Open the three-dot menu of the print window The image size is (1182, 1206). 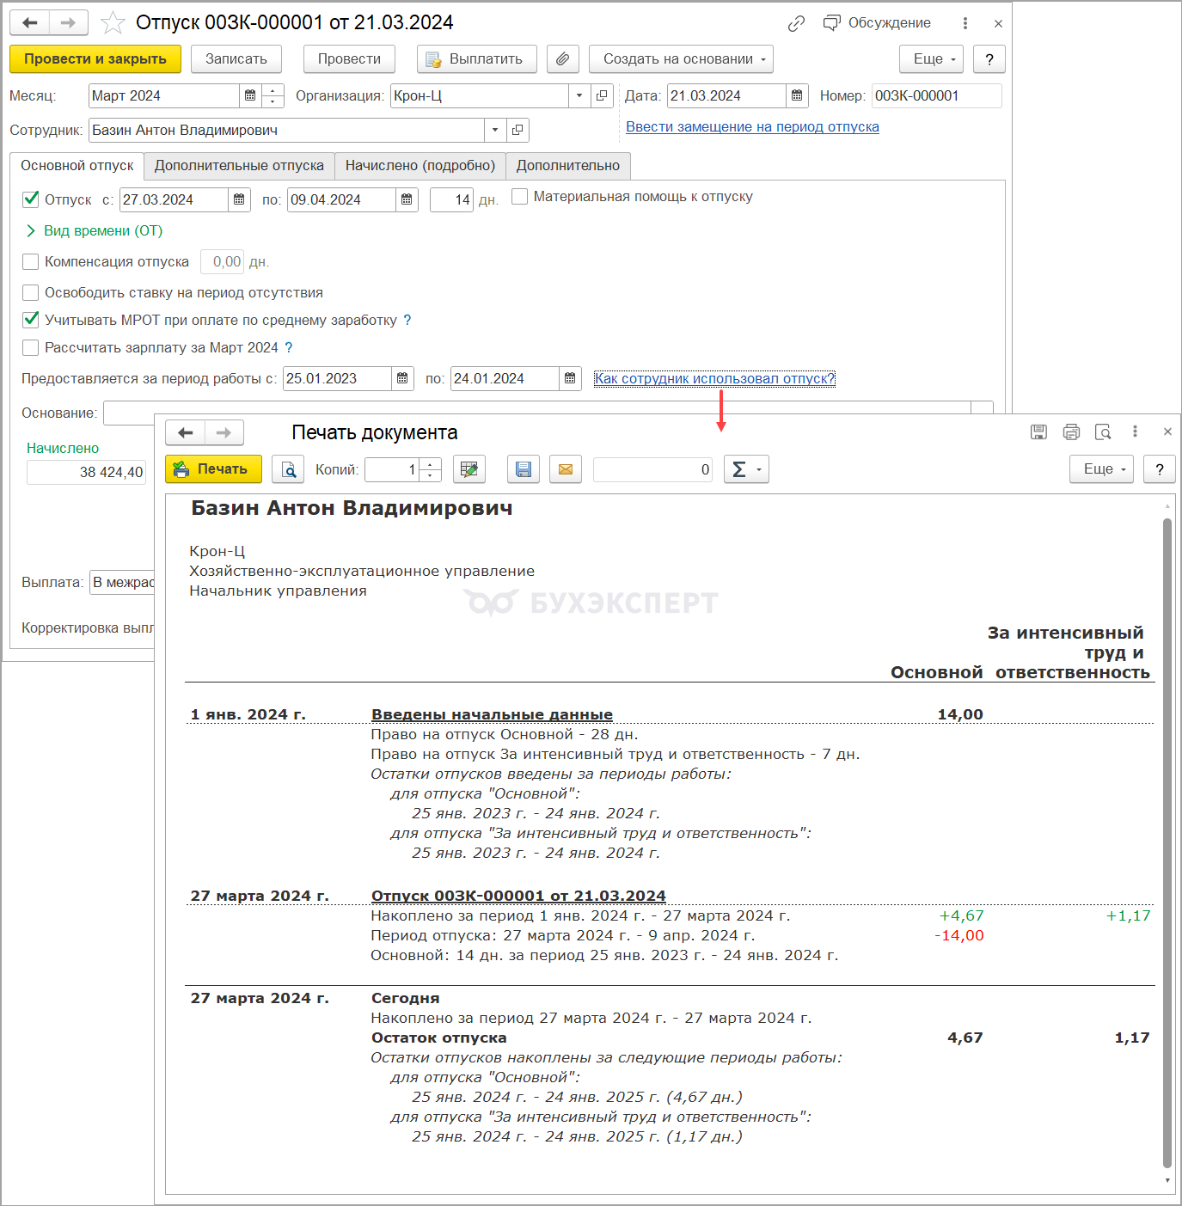pyautogui.click(x=1135, y=432)
